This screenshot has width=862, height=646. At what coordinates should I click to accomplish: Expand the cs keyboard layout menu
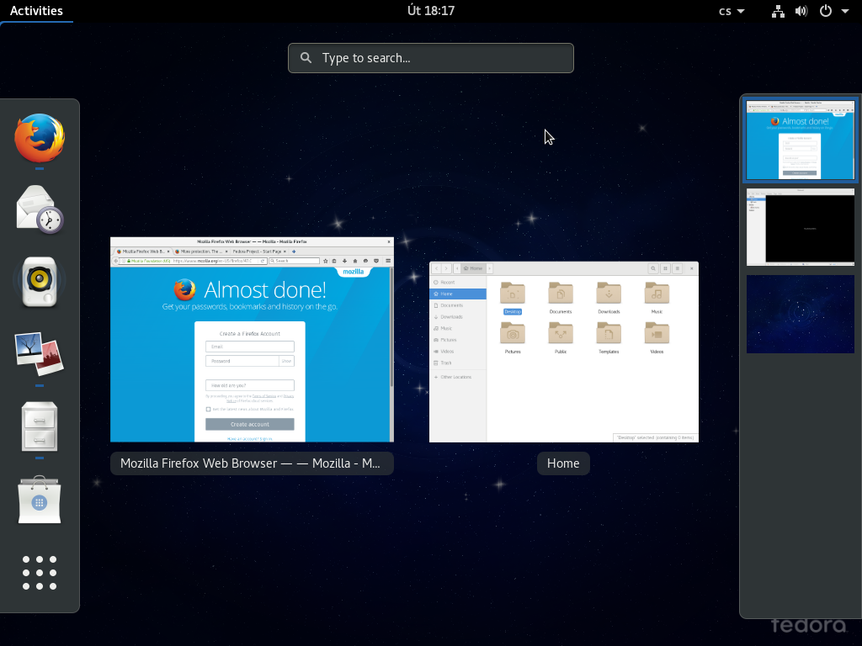pos(732,11)
